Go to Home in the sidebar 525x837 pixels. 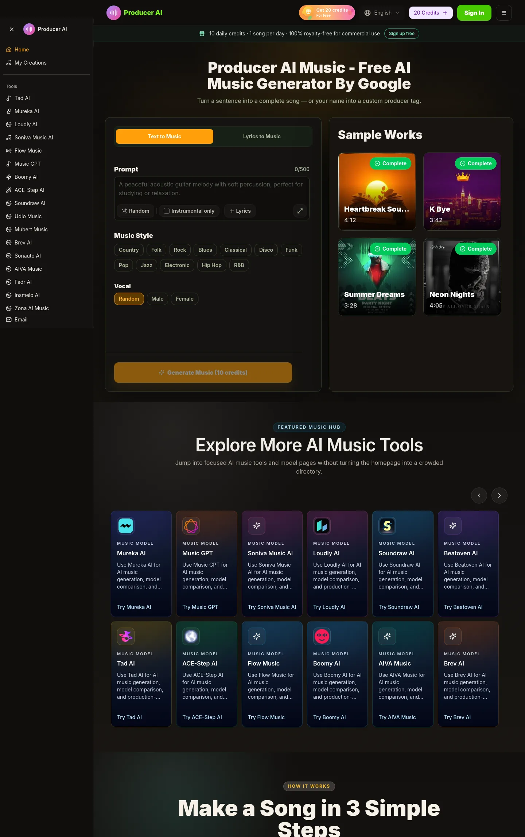coord(46,50)
